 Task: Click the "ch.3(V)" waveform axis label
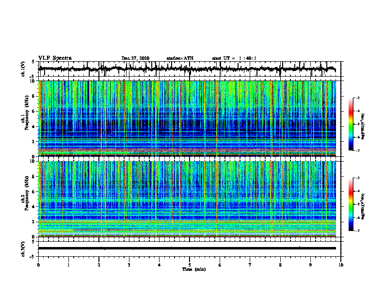tap(23, 249)
